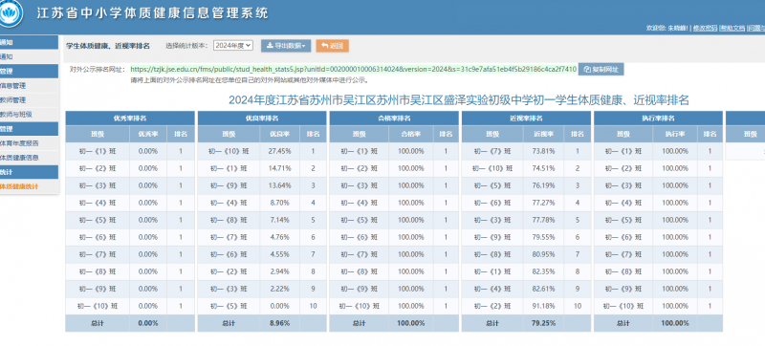765x346 pixels.
Task: Click the 学生体质健康、近视率排名 heading
Action: pyautogui.click(x=108, y=46)
